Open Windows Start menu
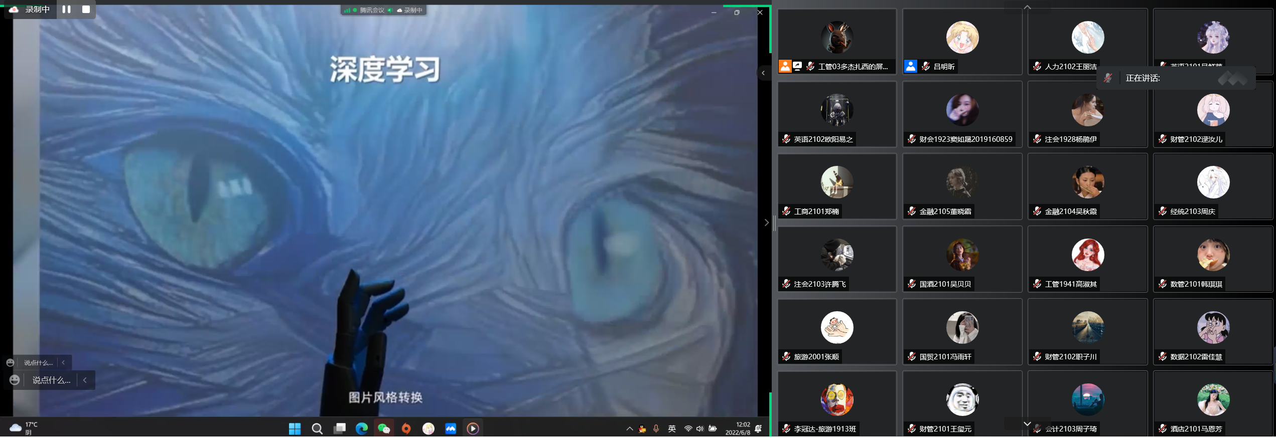Image resolution: width=1276 pixels, height=438 pixels. point(295,429)
